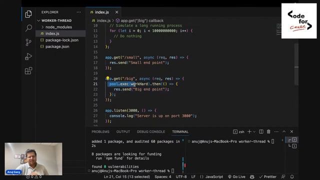This screenshot has height=180, width=320.
Task: Open terminal panel more actions menu
Action: click(x=276, y=132)
